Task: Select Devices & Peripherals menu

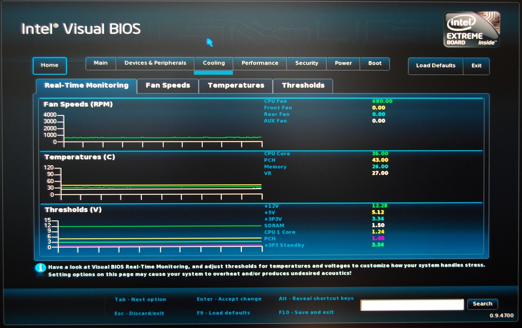Action: pyautogui.click(x=155, y=63)
